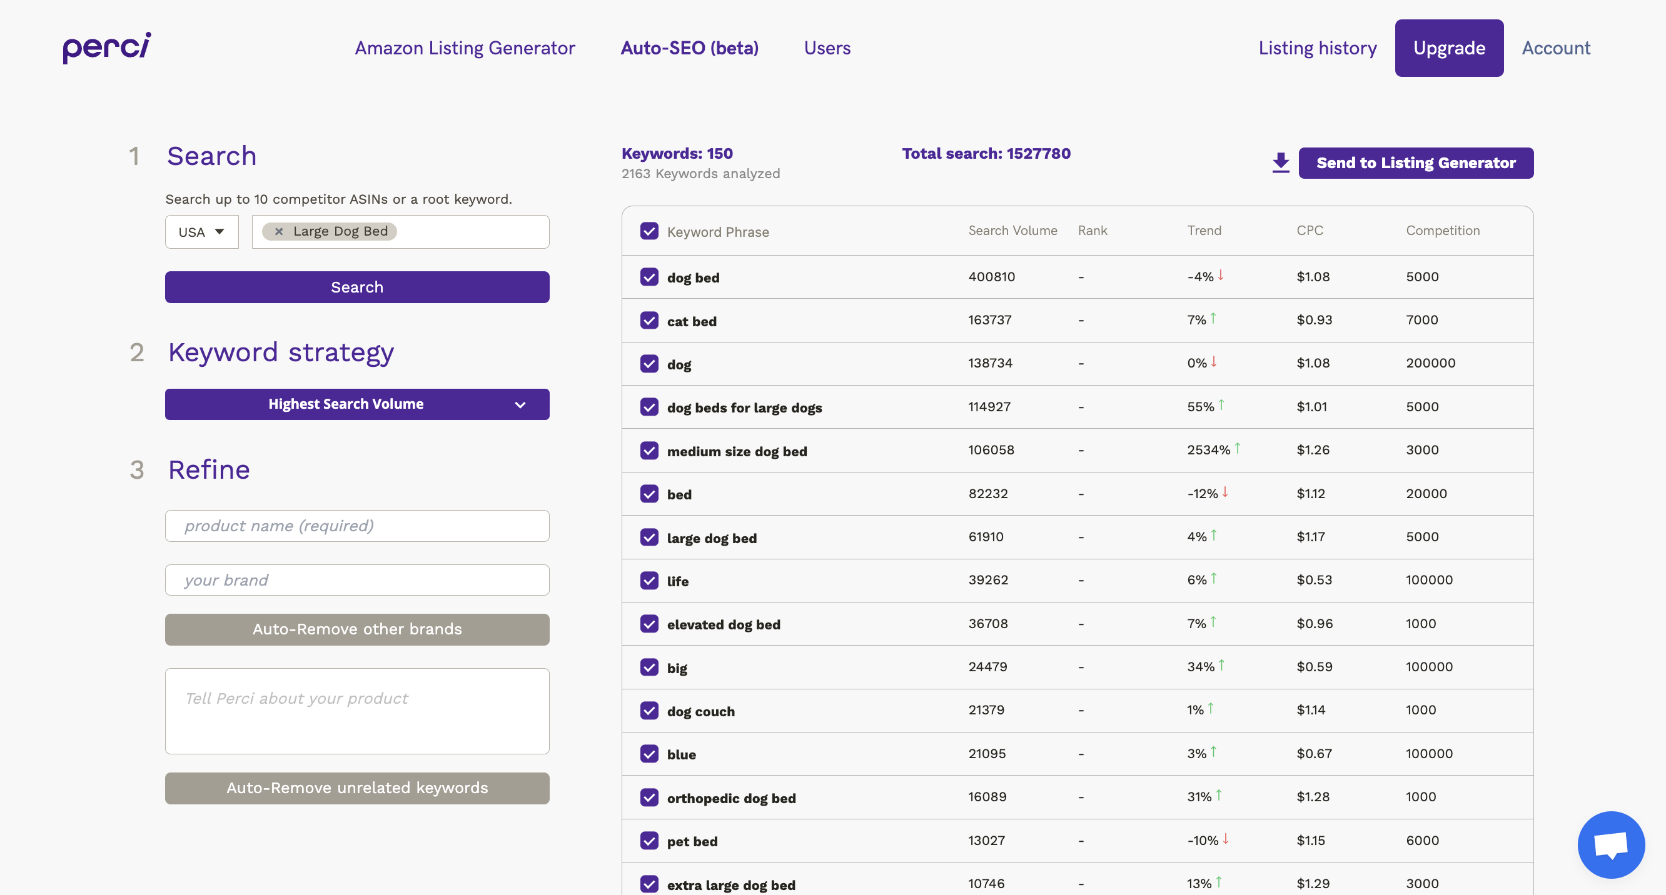1666x895 pixels.
Task: Click Send to Listing Generator
Action: pyautogui.click(x=1415, y=163)
